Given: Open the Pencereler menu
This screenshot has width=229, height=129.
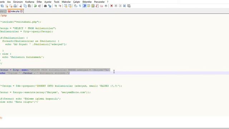Looking at the screenshot, I should 99,2.
